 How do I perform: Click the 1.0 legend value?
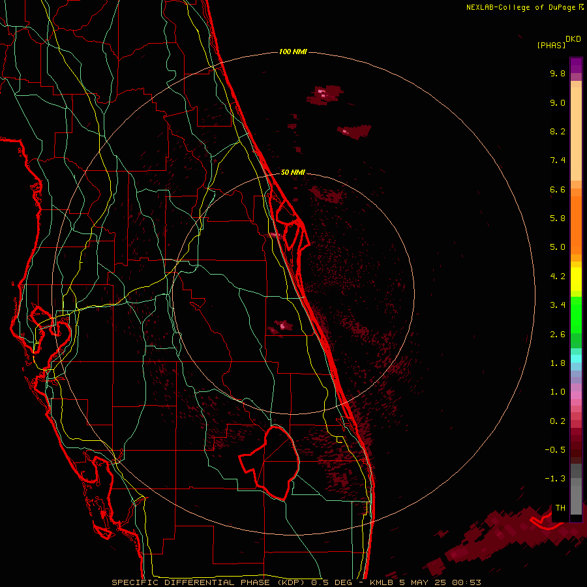pos(558,392)
